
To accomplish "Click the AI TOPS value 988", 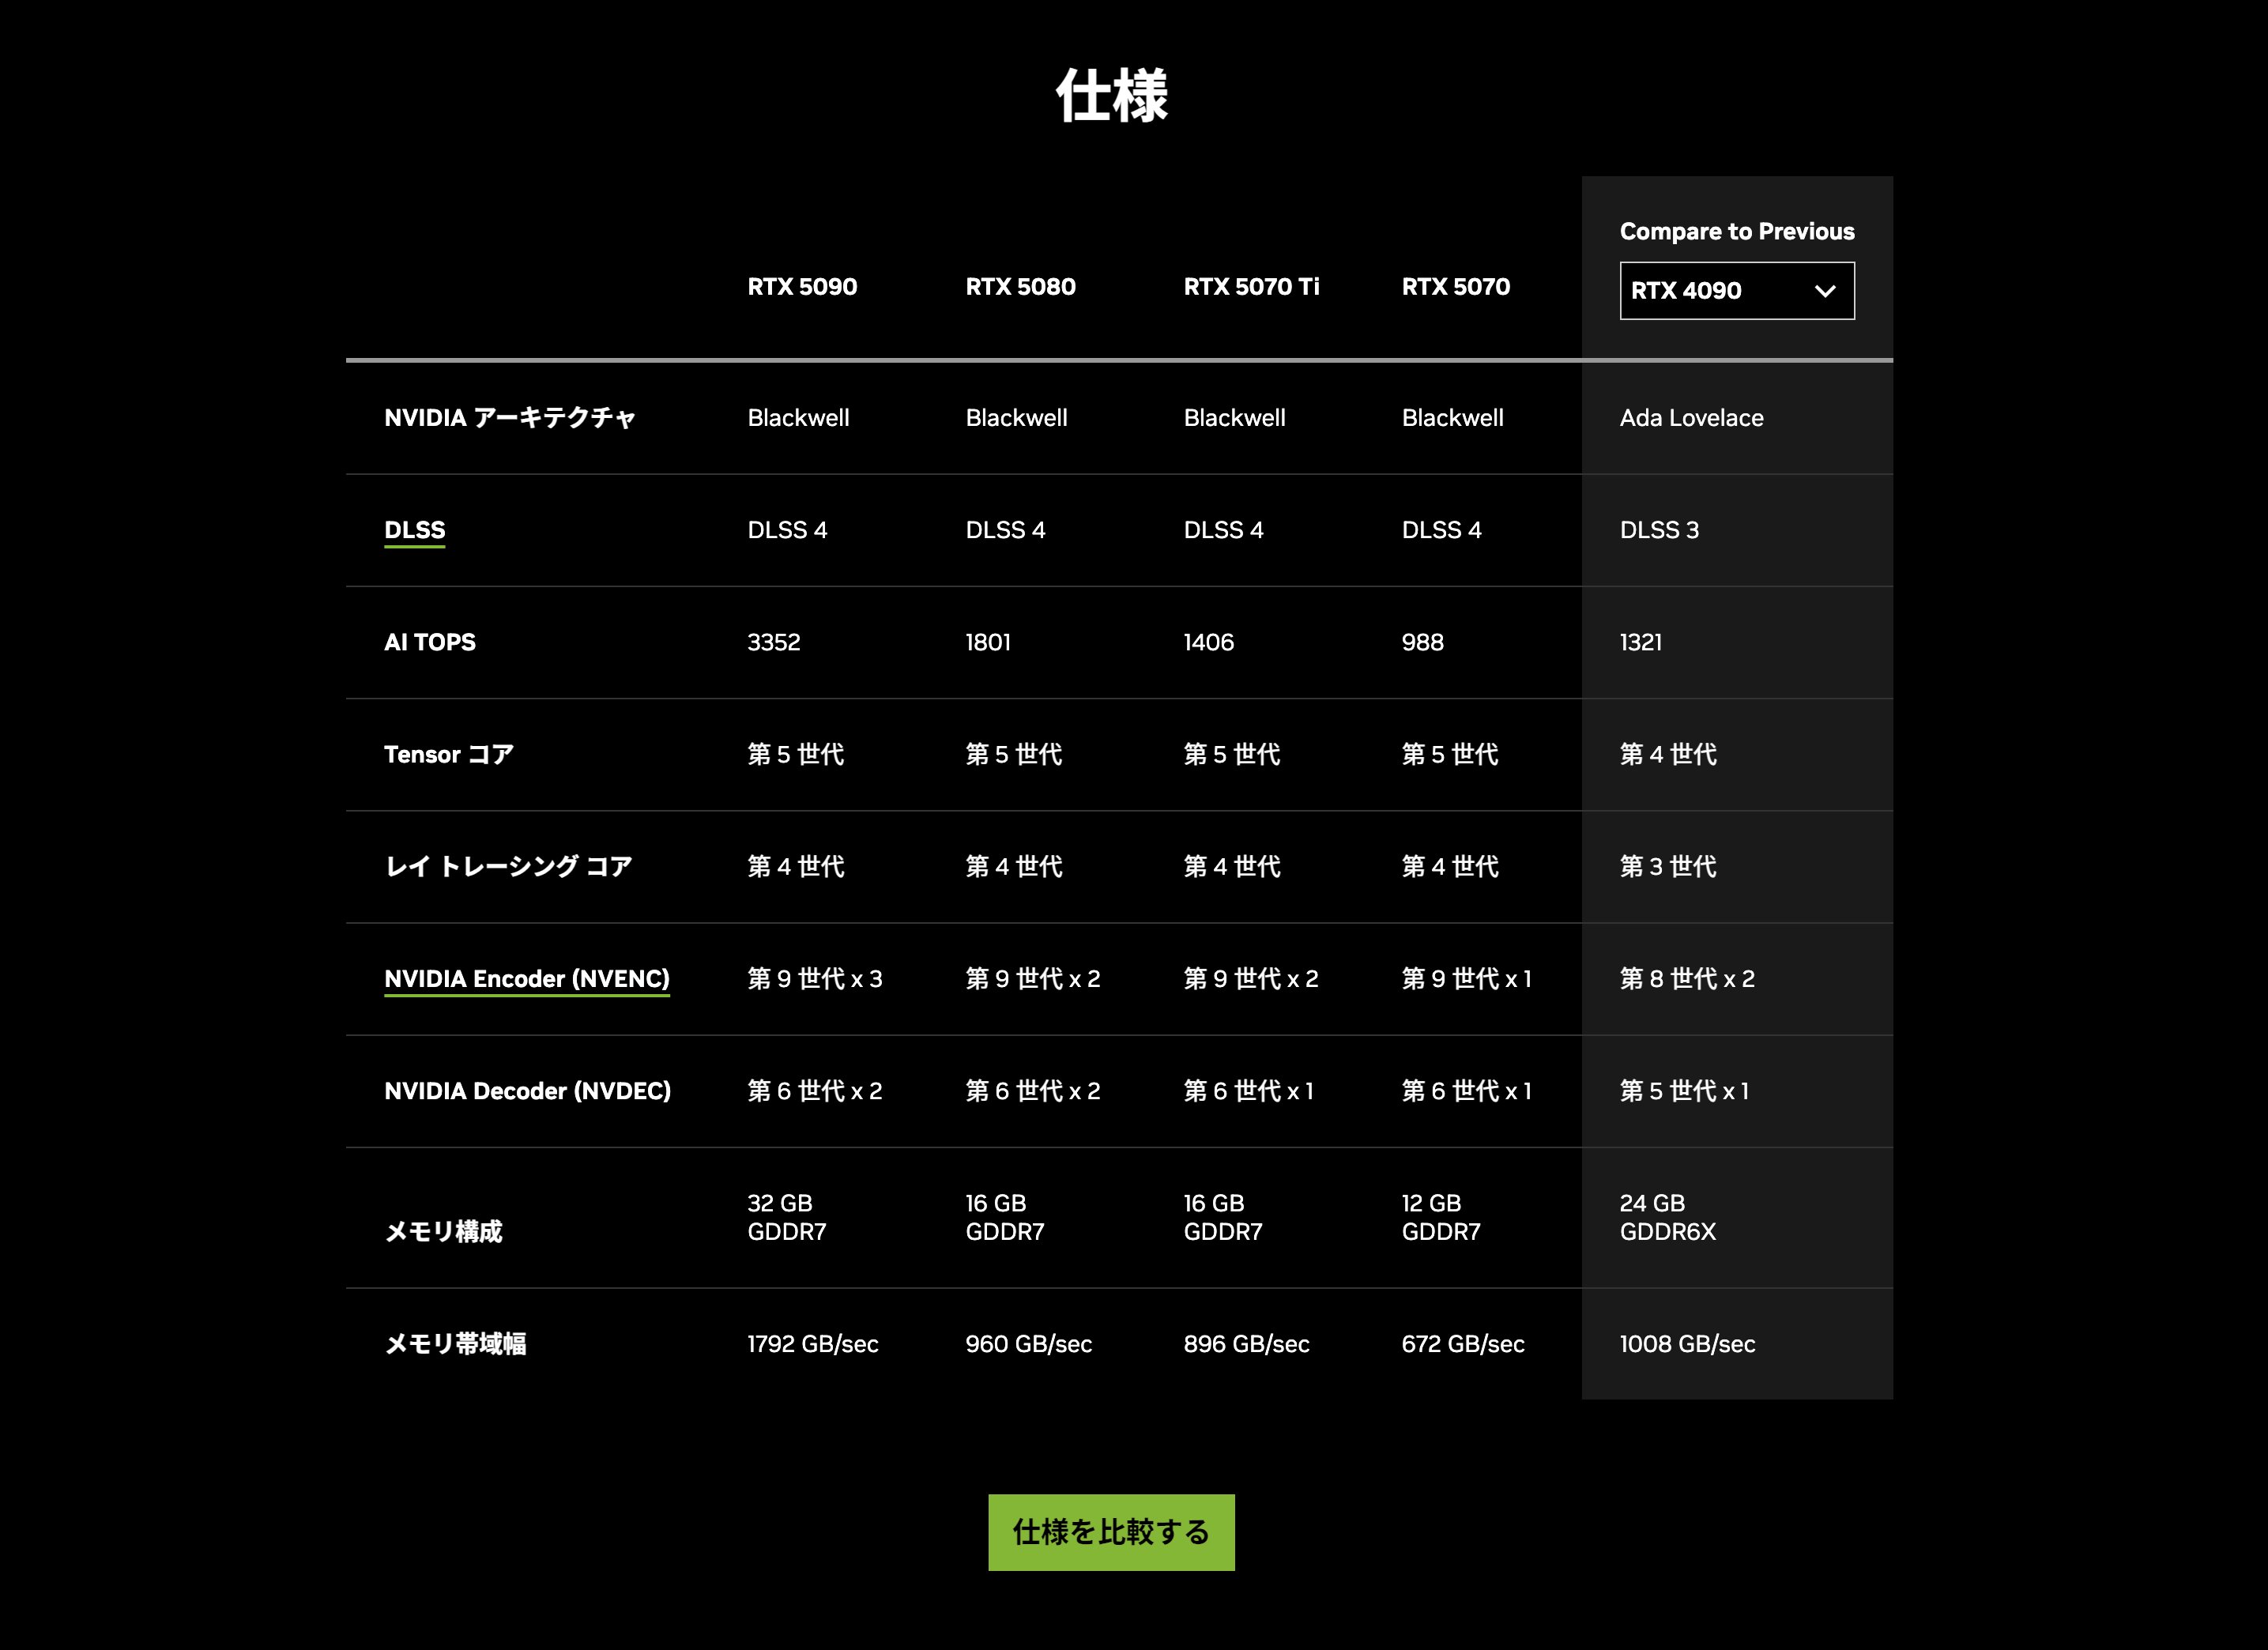I will (x=1422, y=642).
